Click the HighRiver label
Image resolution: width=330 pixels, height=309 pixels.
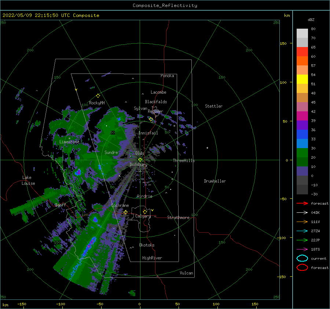tap(152, 258)
